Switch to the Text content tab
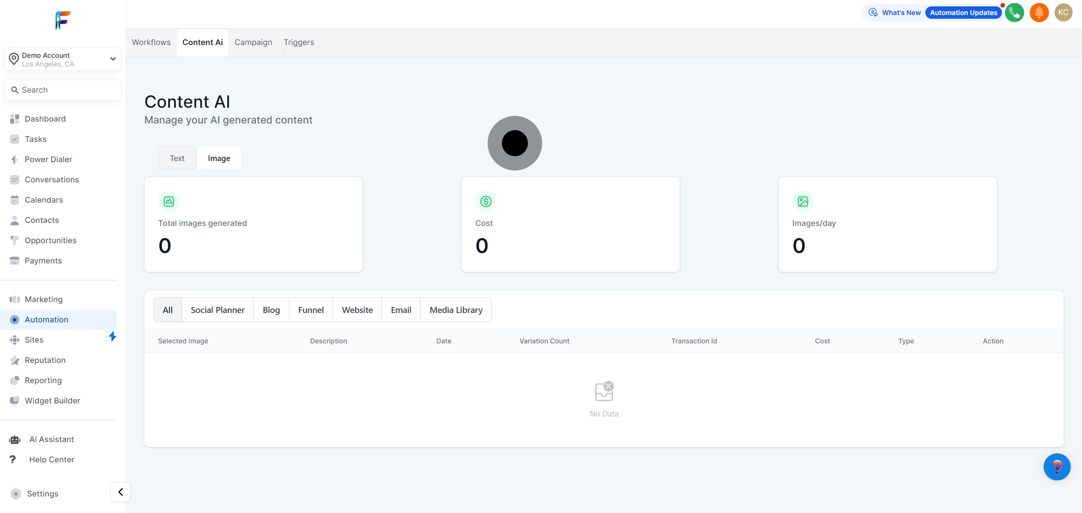1082x513 pixels. 177,158
